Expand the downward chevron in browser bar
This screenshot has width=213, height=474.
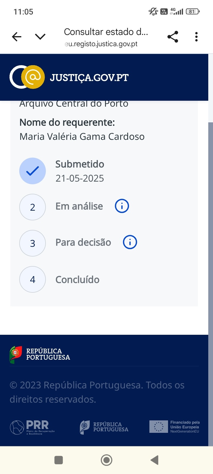tap(40, 37)
